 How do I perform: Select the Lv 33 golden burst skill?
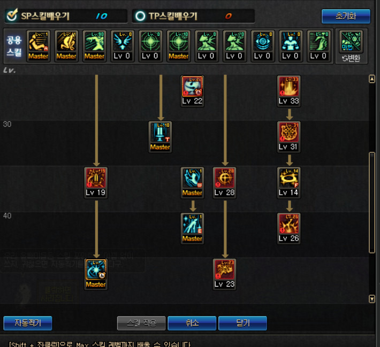tap(288, 87)
